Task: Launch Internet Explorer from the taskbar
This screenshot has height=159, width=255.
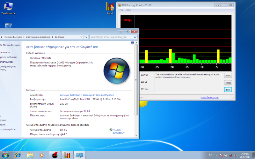Action: click(x=18, y=155)
